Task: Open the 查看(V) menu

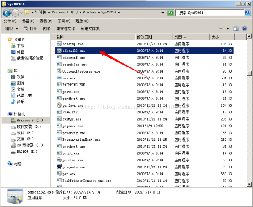Action: coord(46,21)
